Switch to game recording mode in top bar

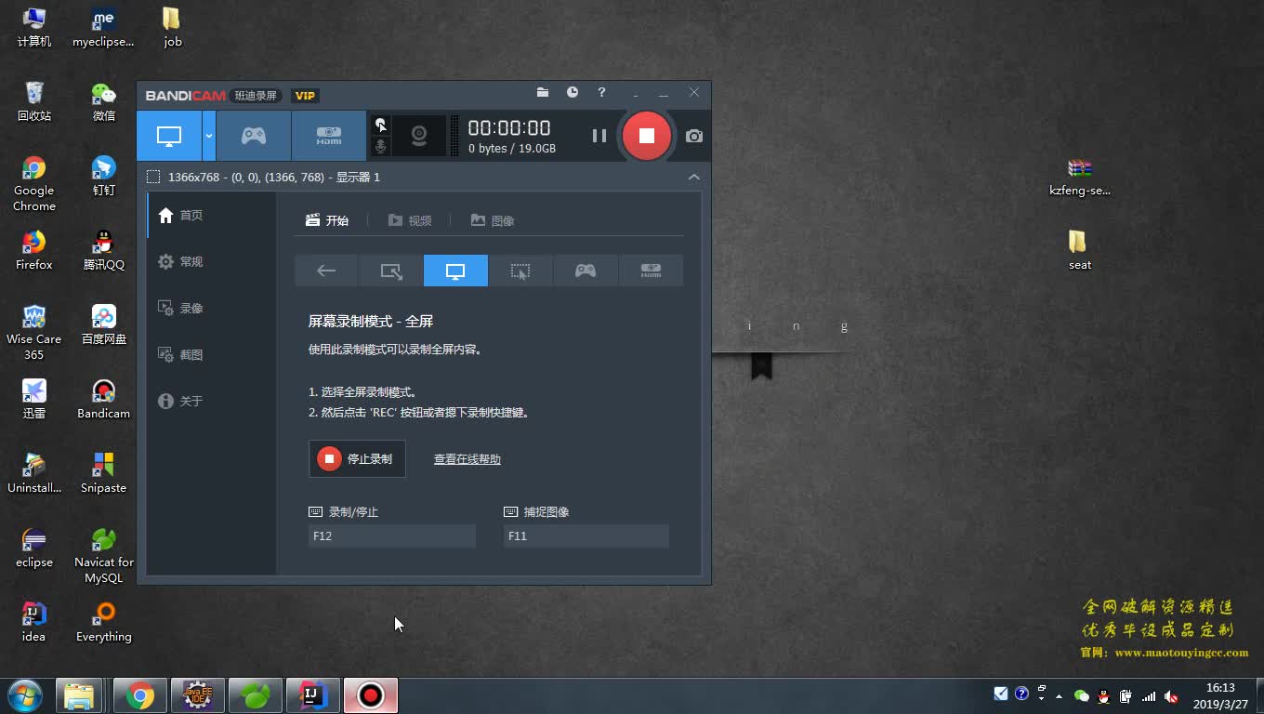[254, 136]
